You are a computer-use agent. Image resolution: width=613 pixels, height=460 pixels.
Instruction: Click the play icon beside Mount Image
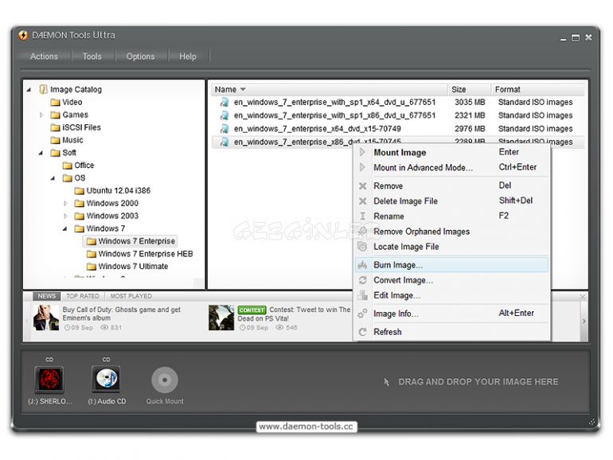(362, 152)
